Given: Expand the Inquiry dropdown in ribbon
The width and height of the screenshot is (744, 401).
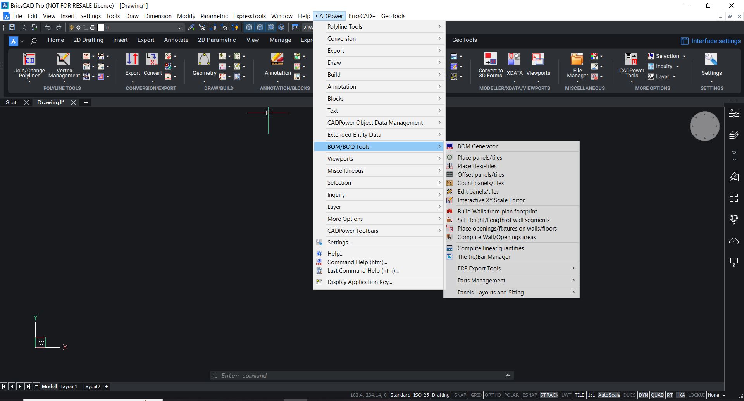Looking at the screenshot, I should [677, 67].
